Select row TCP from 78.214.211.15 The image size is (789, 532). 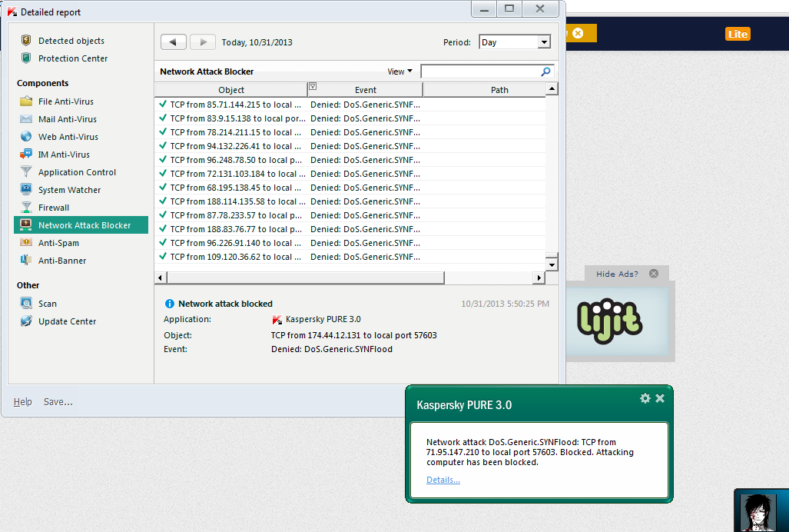click(x=350, y=132)
